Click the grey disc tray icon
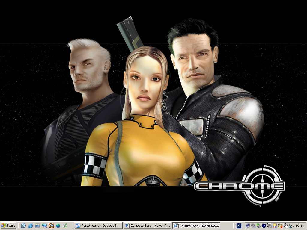Screen dimensions: 307x230 [253, 226]
